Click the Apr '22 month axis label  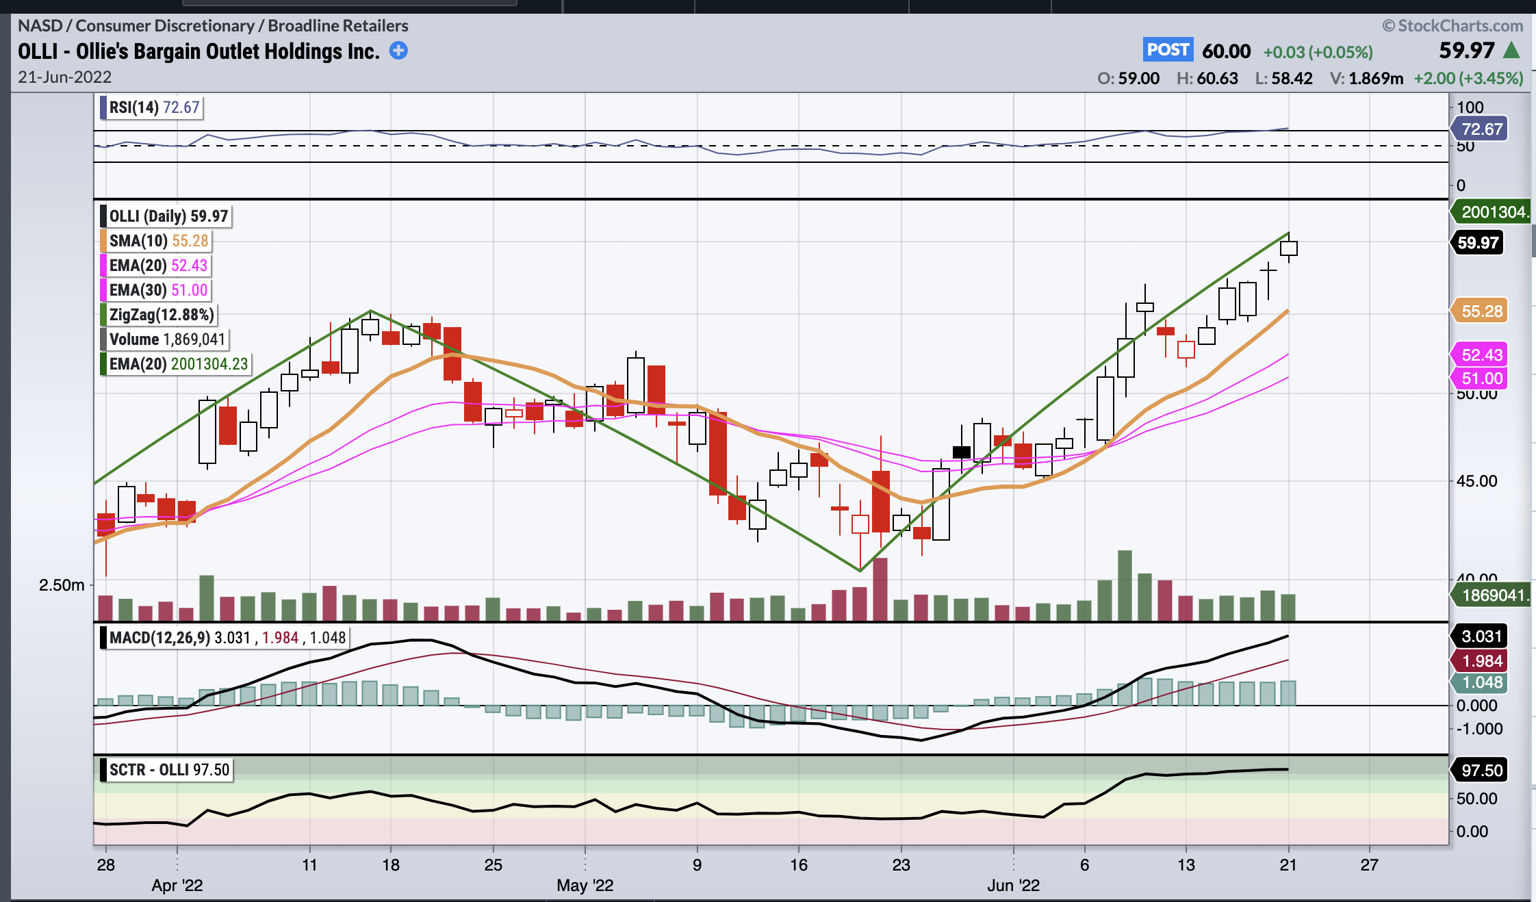click(x=177, y=885)
